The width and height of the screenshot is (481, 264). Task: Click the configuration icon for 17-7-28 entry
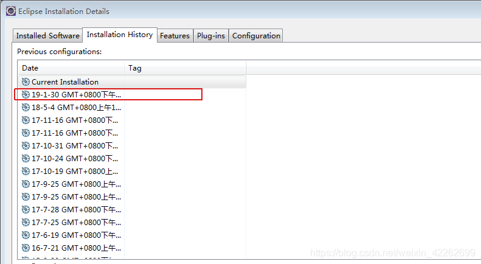26,210
